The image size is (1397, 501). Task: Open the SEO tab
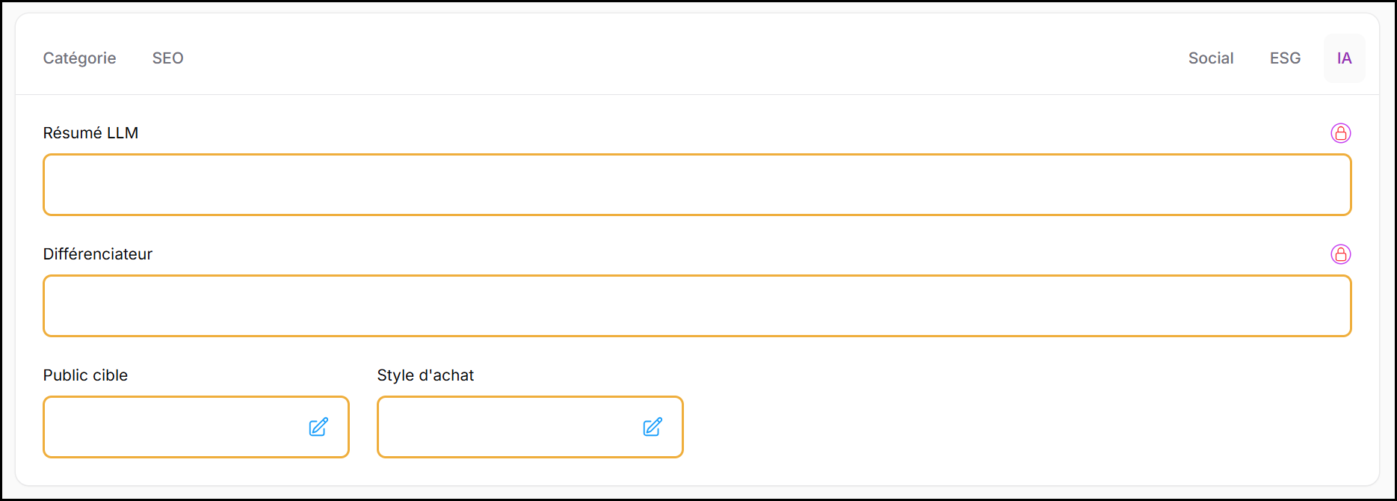pos(167,58)
